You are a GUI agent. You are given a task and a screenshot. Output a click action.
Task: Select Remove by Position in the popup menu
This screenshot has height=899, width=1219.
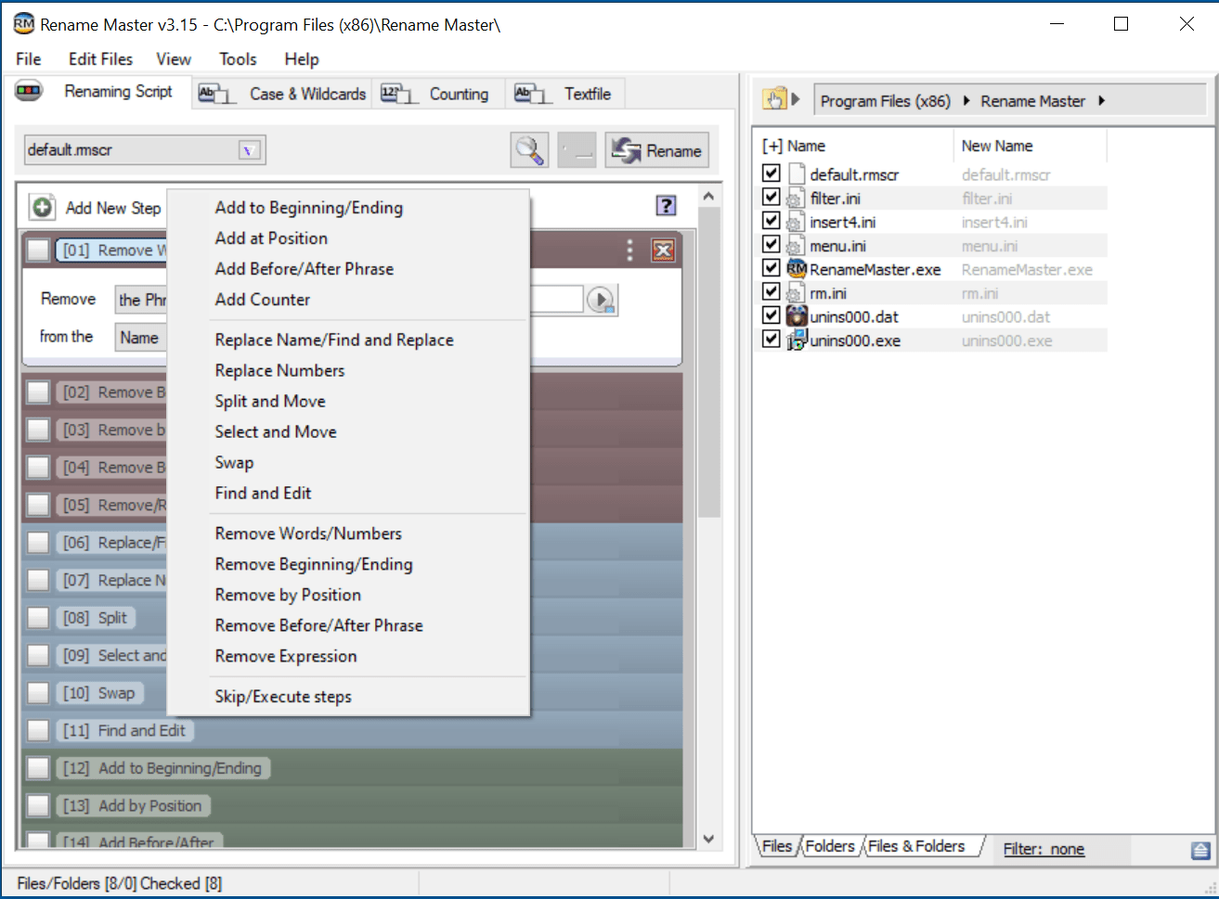tap(288, 595)
